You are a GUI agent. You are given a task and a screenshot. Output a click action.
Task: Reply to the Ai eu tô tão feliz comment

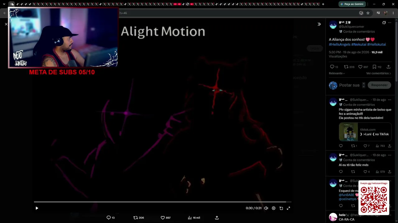click(x=341, y=172)
